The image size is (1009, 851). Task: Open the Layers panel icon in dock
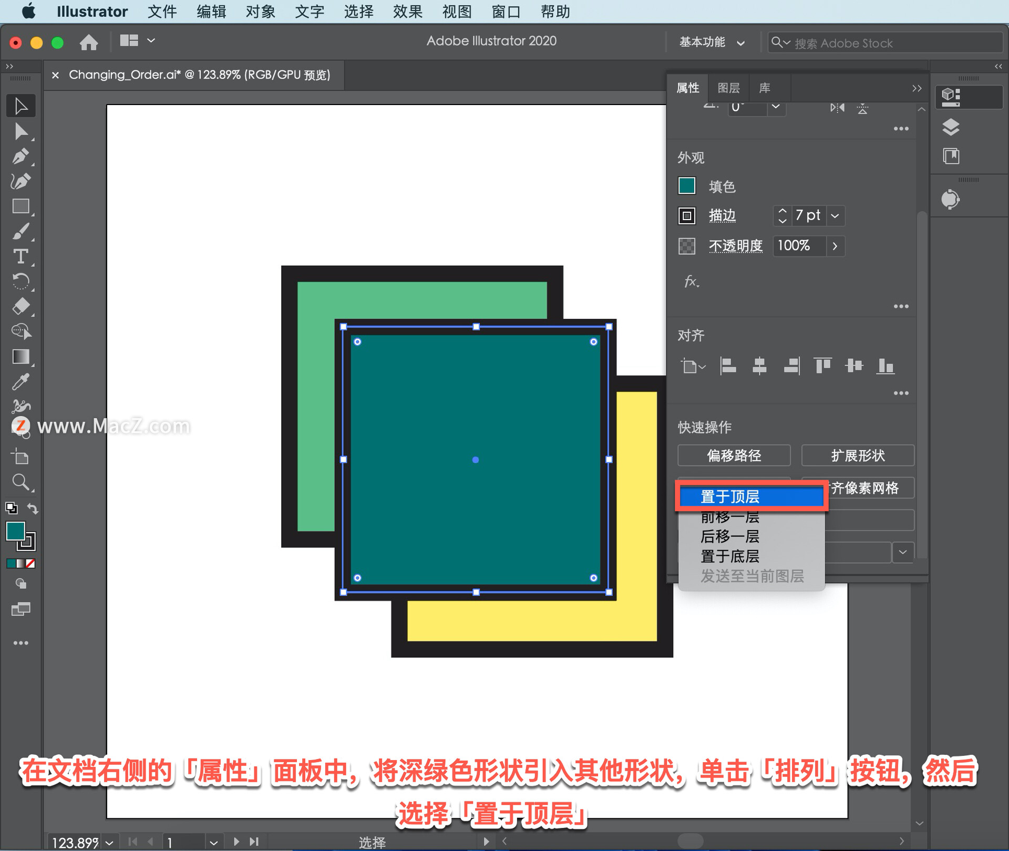coord(951,127)
